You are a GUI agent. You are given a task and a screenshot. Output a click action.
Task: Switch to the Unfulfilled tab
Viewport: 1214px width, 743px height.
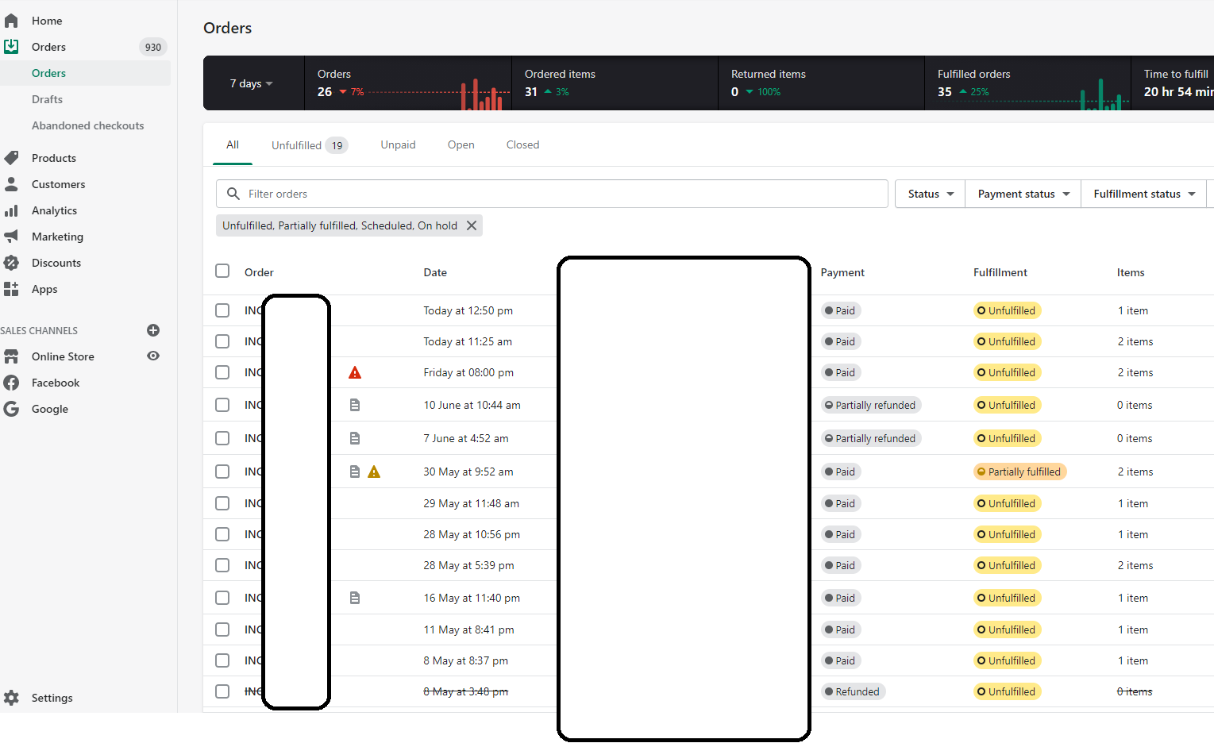tap(310, 145)
